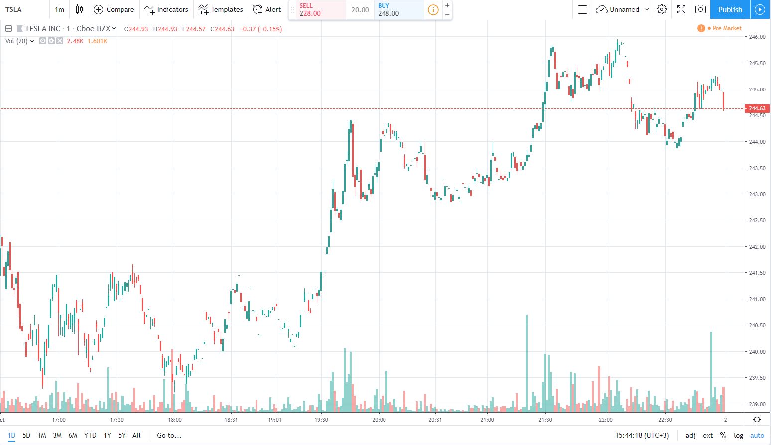This screenshot has width=771, height=445.
Task: Click the open value O244.93
Action: [x=136, y=29]
